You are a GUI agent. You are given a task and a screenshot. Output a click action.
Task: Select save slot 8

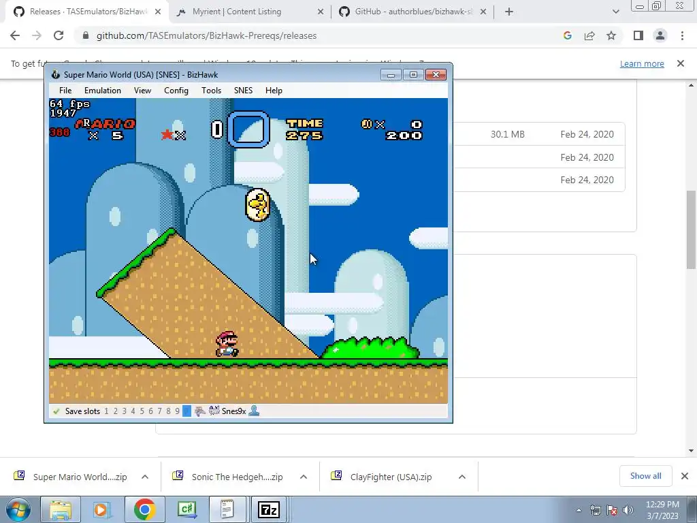(169, 411)
